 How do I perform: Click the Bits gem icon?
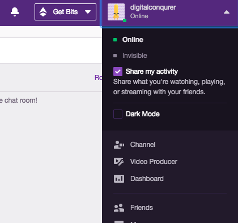point(43,12)
